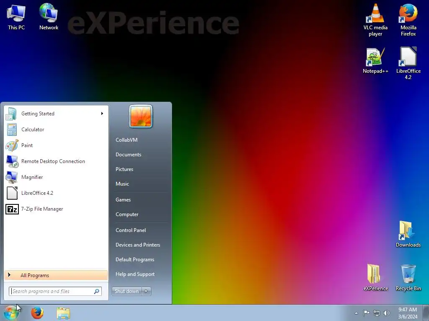Click the taskbar clock showing 9:47 AM
The height and width of the screenshot is (321, 429).
click(408, 313)
